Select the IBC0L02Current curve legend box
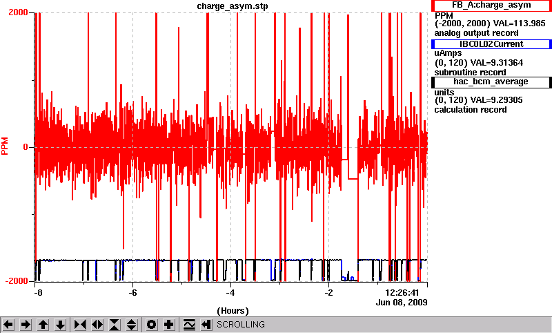This screenshot has width=552, height=333. pos(491,44)
